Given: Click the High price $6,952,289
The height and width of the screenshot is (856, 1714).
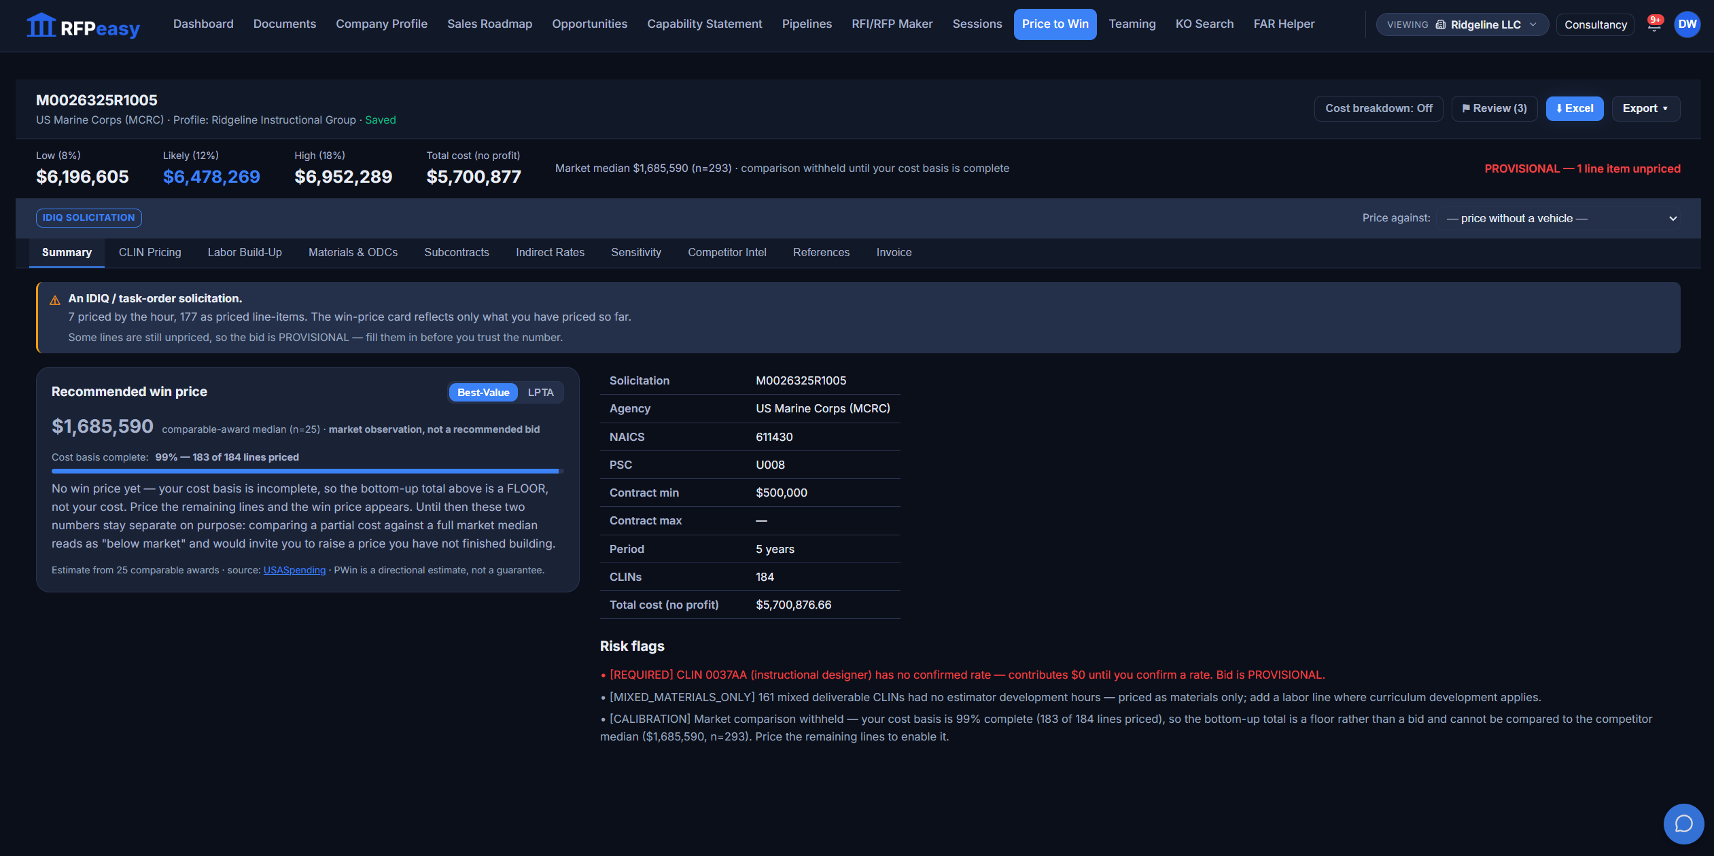Looking at the screenshot, I should click(x=343, y=177).
